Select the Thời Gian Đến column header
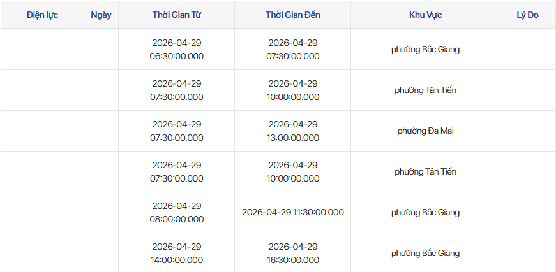 (x=293, y=15)
